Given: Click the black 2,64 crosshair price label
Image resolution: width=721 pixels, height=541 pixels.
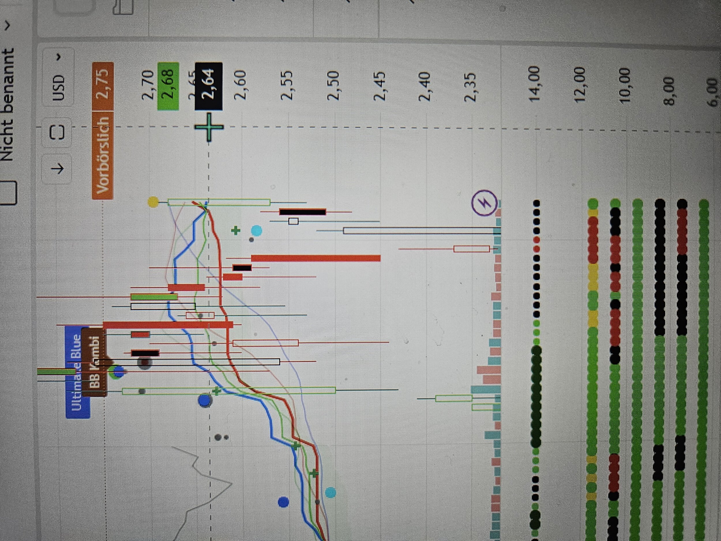Looking at the screenshot, I should [209, 86].
